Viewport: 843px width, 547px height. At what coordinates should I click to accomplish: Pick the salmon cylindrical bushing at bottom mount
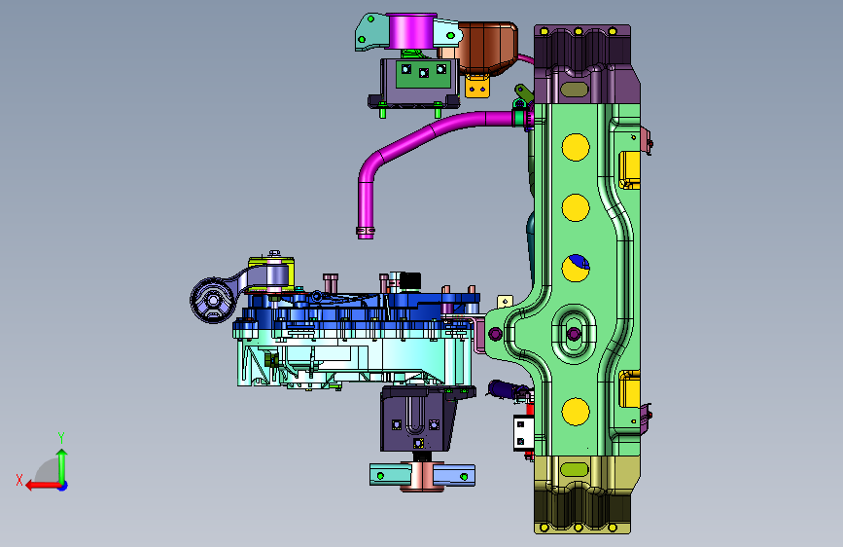click(423, 478)
